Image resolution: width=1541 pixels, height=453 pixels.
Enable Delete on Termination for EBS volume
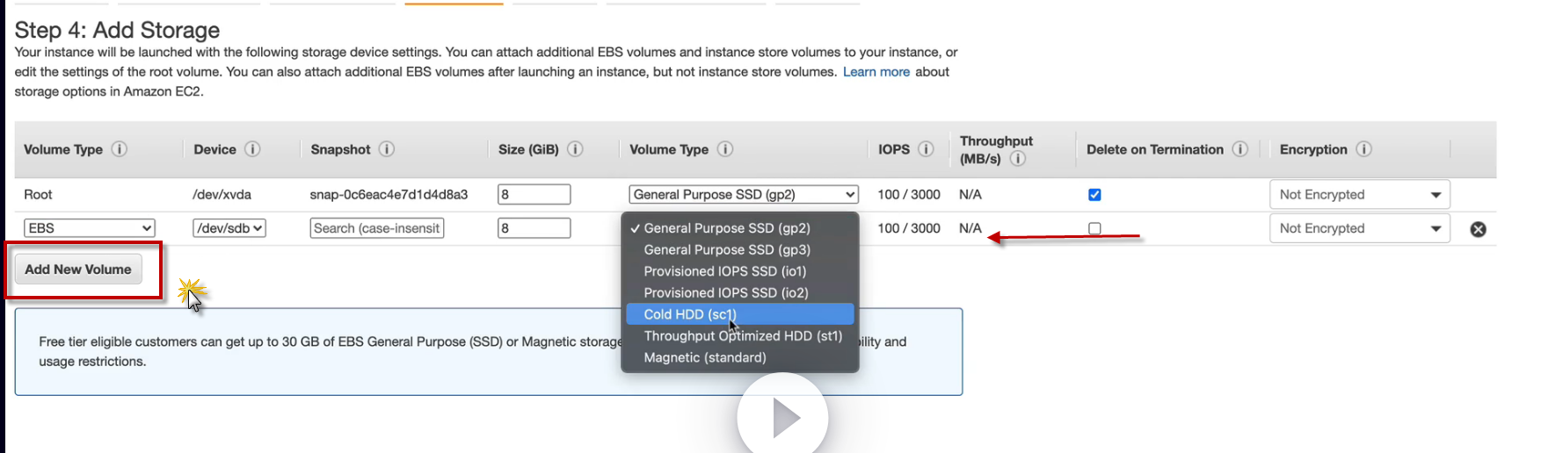click(1094, 228)
